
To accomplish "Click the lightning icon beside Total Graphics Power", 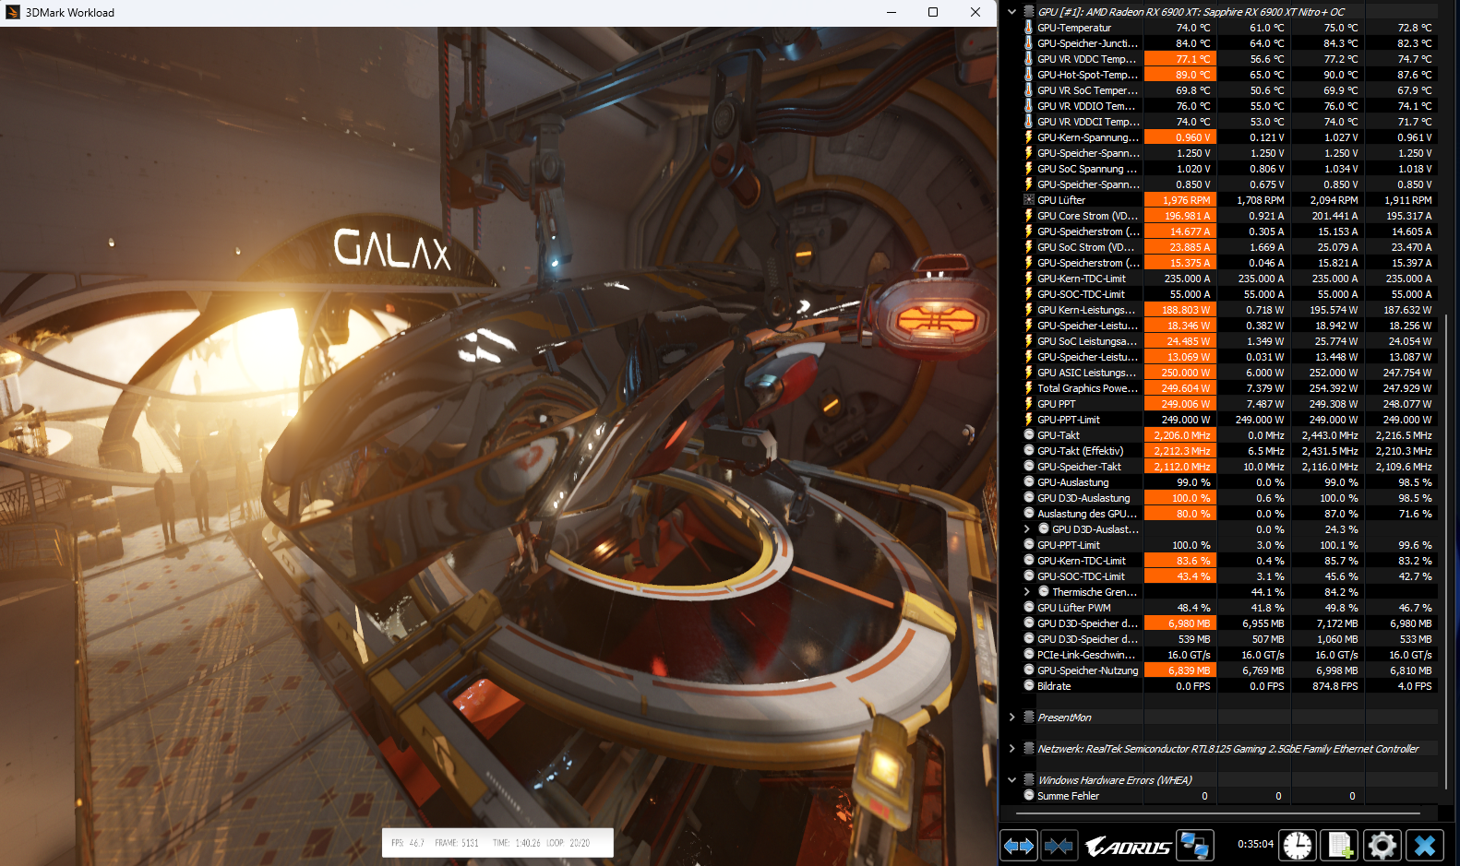I will [x=1028, y=388].
